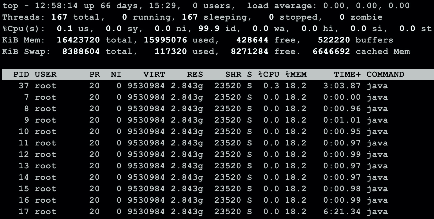Select PID 37 in the process list
Image resolution: width=434 pixels, height=219 pixels.
(x=24, y=86)
